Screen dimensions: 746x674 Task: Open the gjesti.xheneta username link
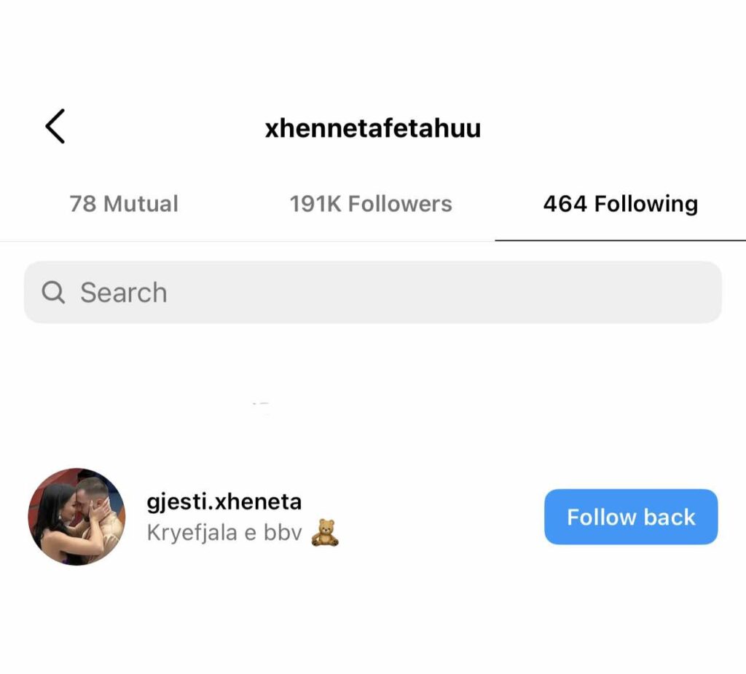point(224,501)
